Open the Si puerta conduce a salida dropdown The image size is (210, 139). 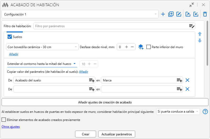pos(178,112)
